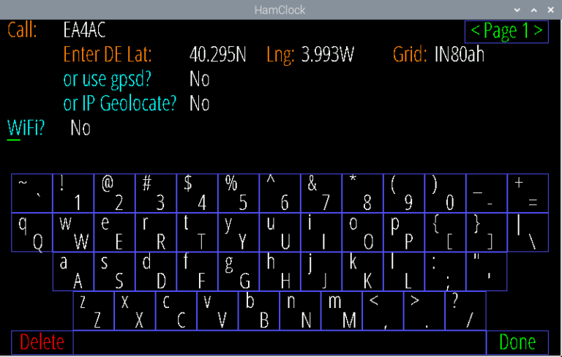Screen dimensions: 562x357
Task: Toggle the 'or use gpsd?' No setting
Action: click(199, 79)
